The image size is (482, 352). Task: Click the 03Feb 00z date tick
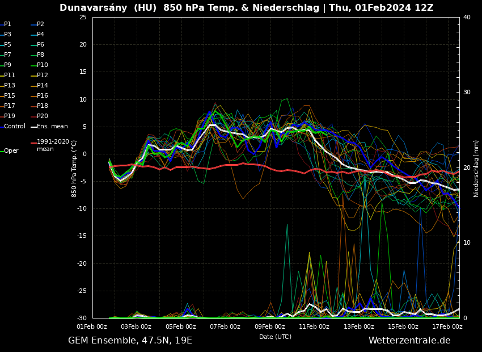[136, 326]
